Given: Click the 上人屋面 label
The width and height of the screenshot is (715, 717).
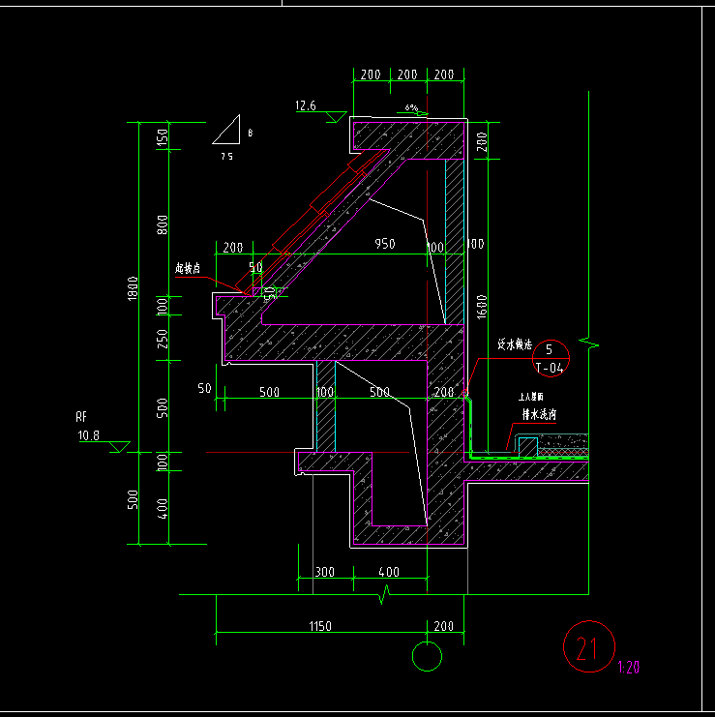Looking at the screenshot, I should (531, 397).
